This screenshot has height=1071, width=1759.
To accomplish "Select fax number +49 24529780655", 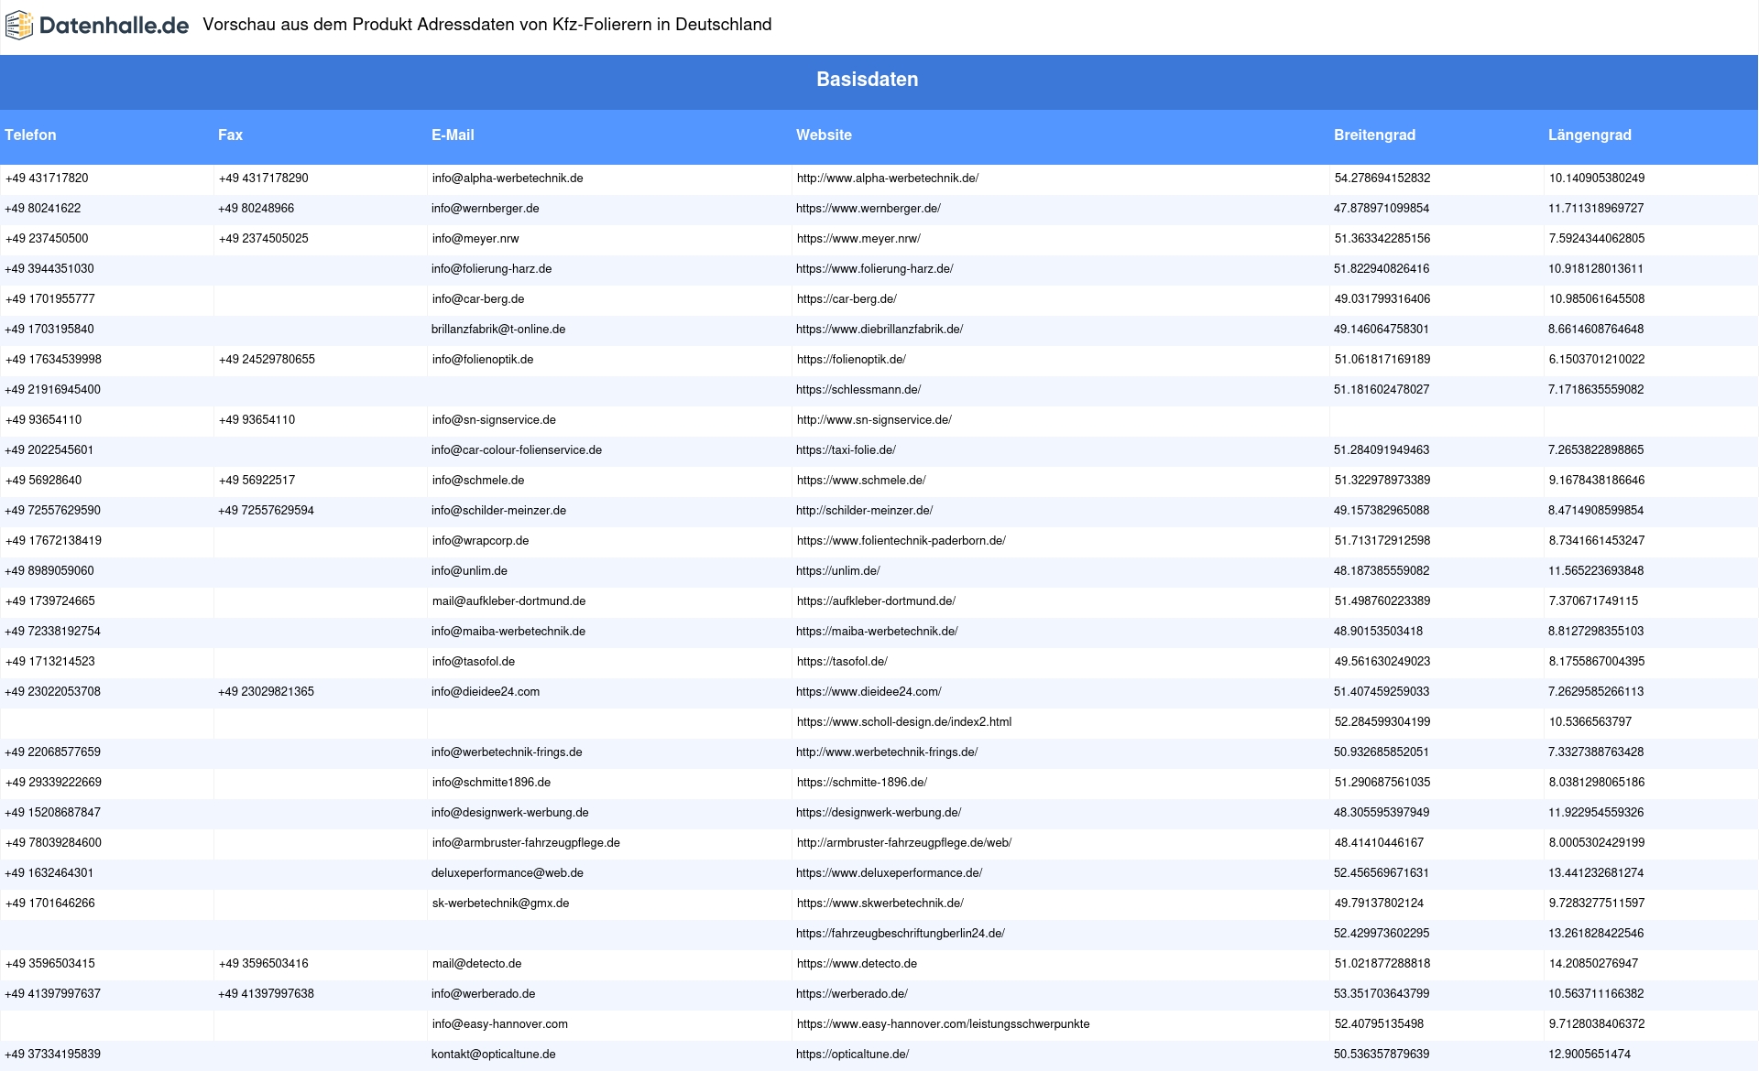I will (267, 360).
